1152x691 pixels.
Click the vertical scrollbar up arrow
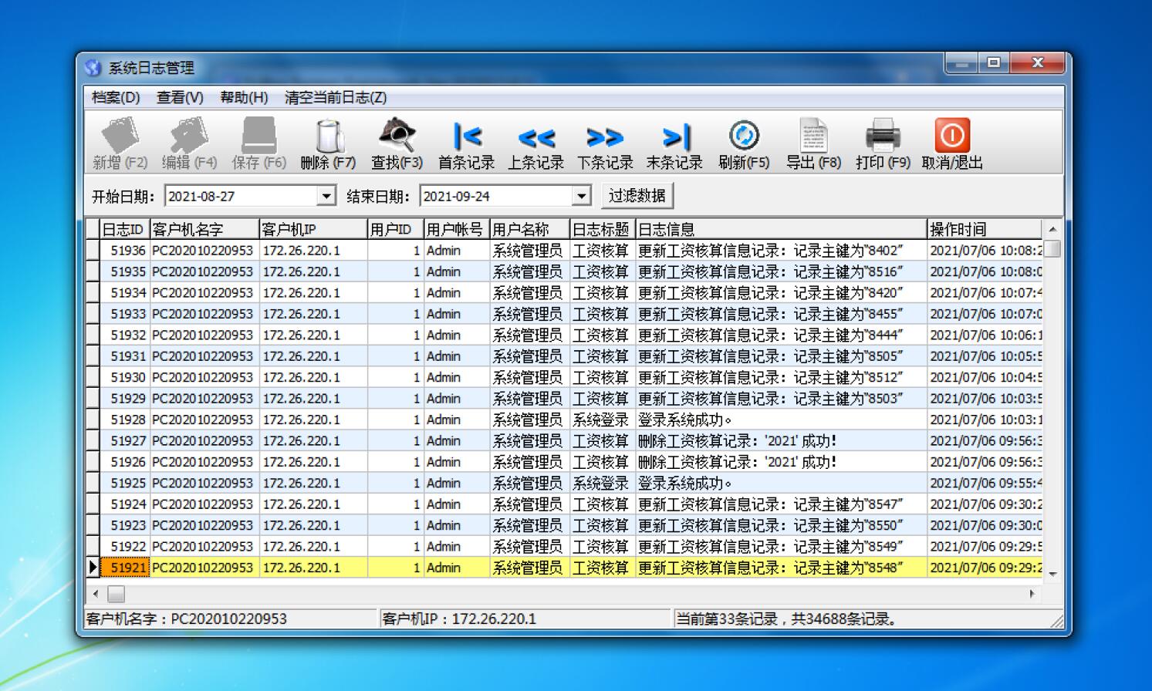tap(1052, 230)
